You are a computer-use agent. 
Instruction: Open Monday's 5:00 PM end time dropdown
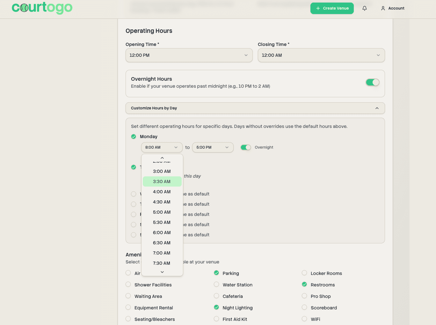point(213,147)
